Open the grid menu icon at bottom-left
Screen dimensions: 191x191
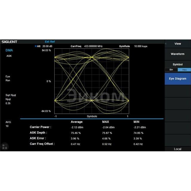point(5,146)
